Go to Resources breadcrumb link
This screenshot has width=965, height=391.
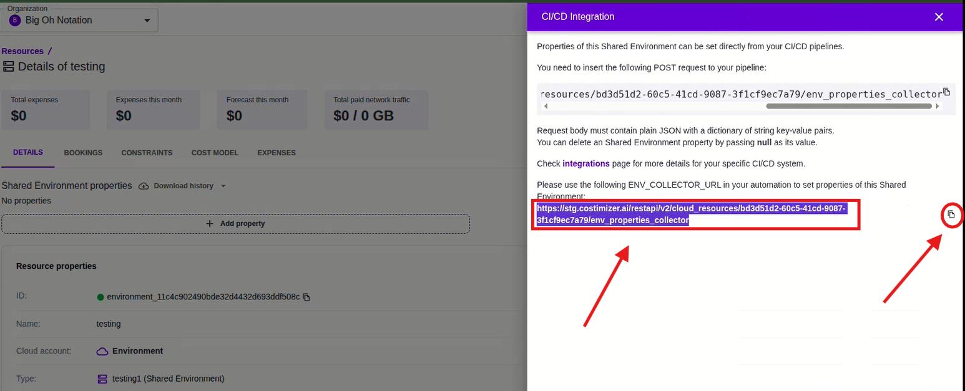[x=22, y=51]
